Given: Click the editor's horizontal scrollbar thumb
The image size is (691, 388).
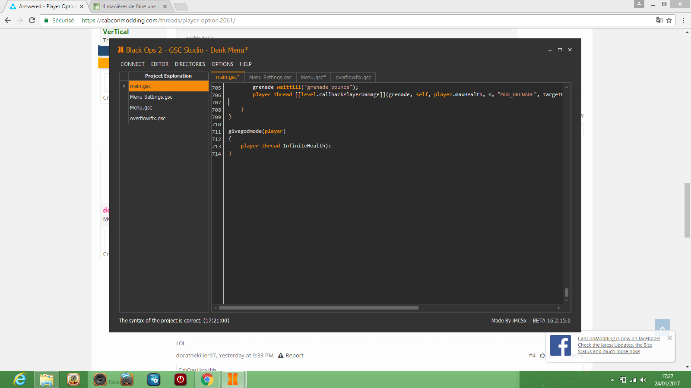Looking at the screenshot, I should [319, 308].
